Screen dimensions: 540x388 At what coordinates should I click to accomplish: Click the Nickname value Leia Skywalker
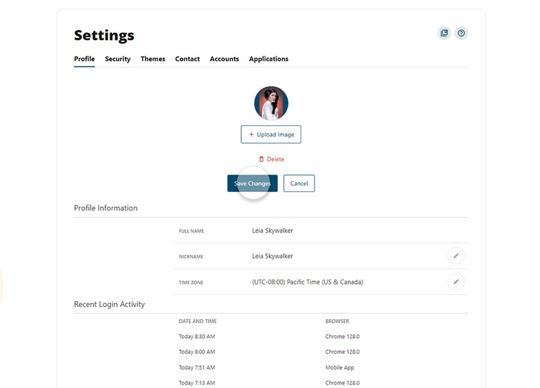[273, 256]
